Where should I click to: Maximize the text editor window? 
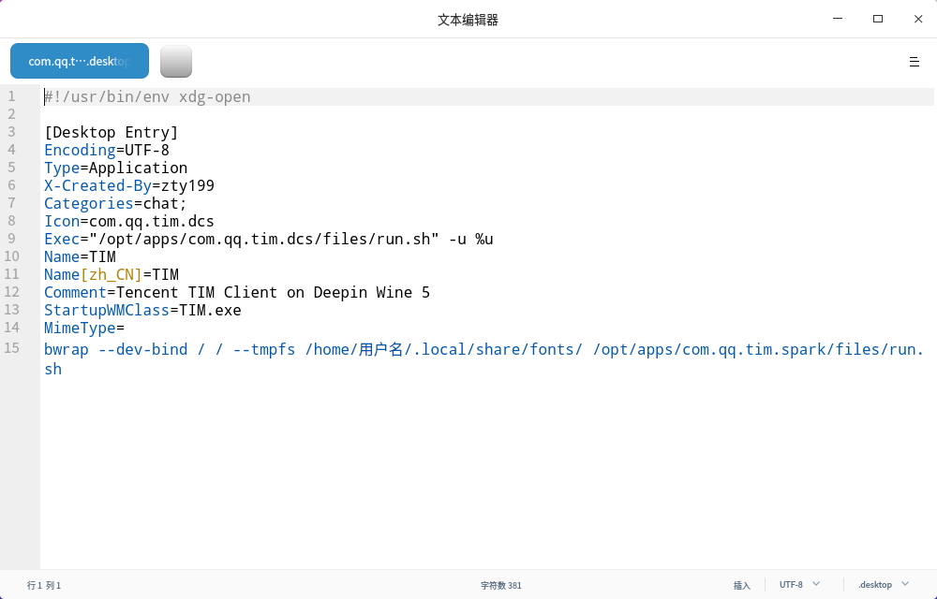click(878, 19)
